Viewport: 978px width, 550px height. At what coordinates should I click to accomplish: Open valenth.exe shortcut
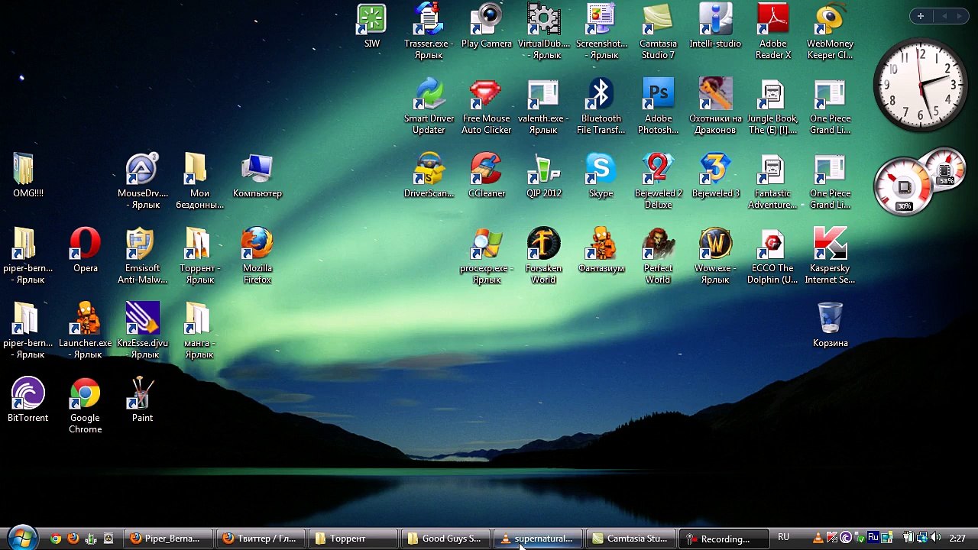click(x=543, y=106)
